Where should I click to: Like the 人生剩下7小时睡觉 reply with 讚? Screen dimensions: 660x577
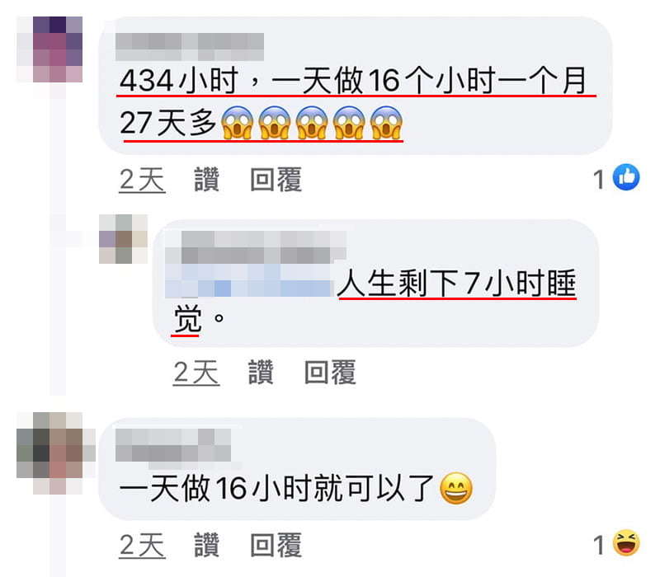tap(261, 373)
